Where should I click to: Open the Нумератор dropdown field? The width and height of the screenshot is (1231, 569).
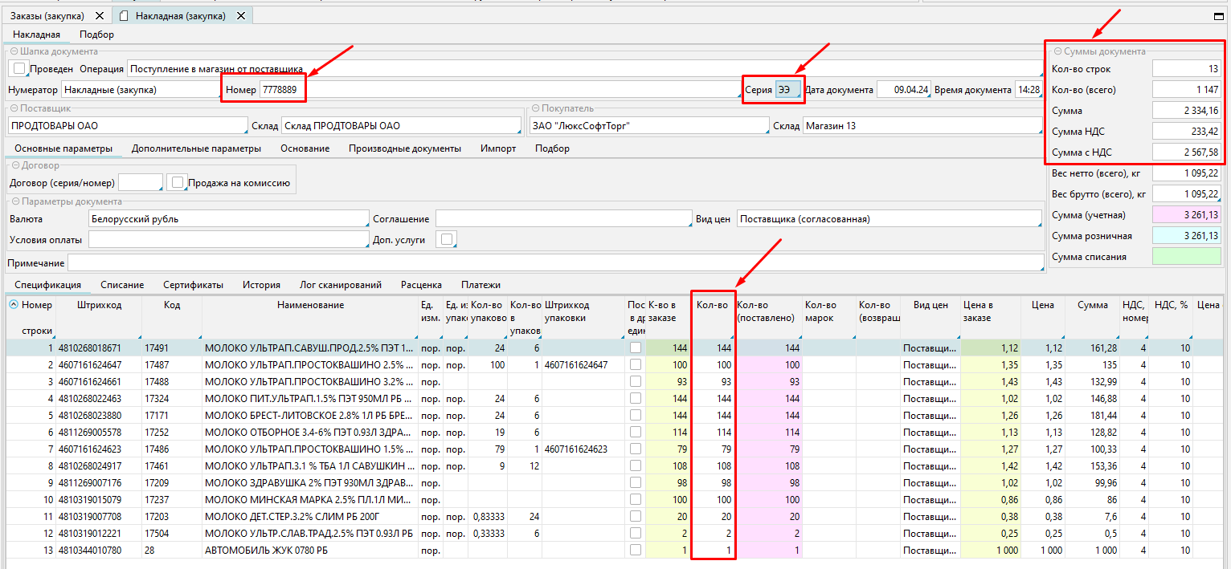[140, 90]
